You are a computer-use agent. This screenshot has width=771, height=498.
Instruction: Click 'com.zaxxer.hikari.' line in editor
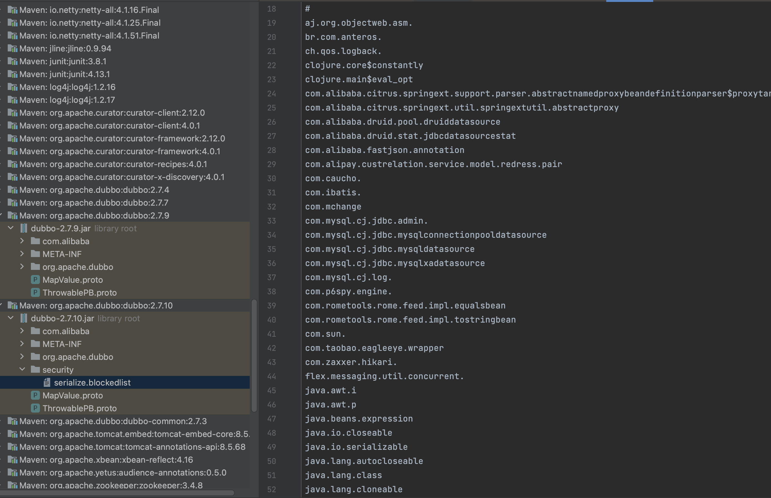click(x=351, y=362)
